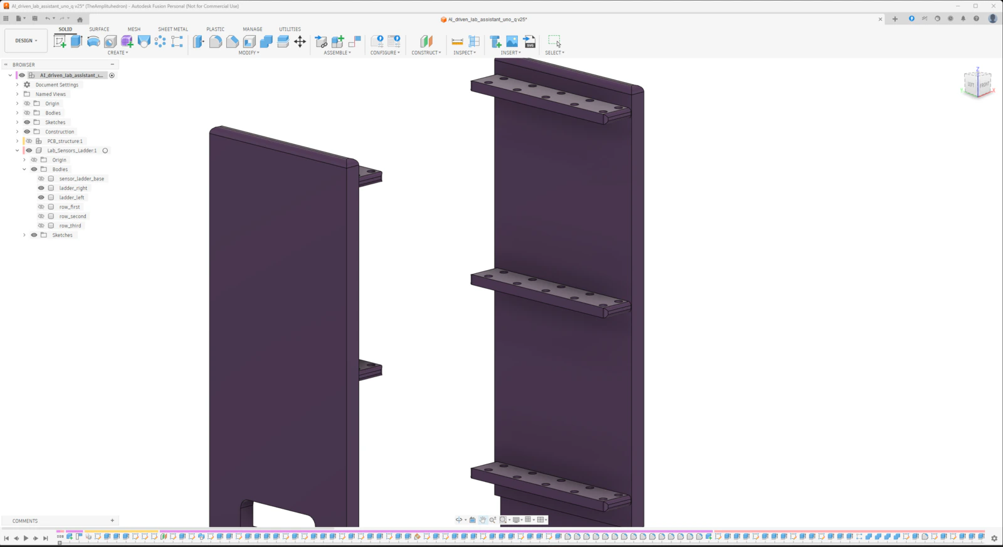Screen dimensions: 1003x547
Task: Click the Zoom magnifier icon in navigation bar
Action: tap(493, 519)
